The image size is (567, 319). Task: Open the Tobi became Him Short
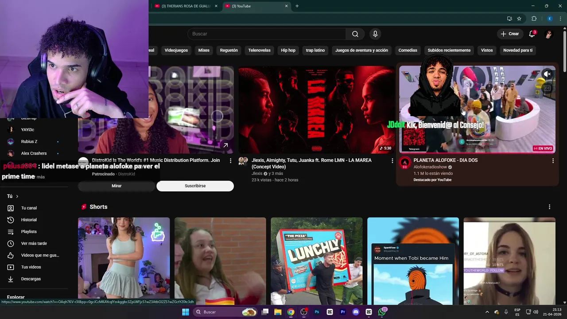click(x=413, y=261)
